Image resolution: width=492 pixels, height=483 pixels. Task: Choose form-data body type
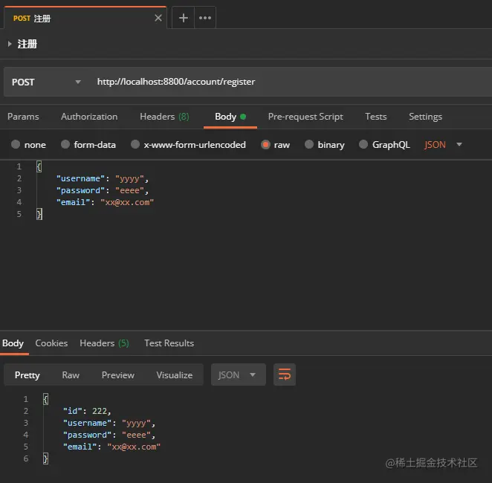[65, 145]
